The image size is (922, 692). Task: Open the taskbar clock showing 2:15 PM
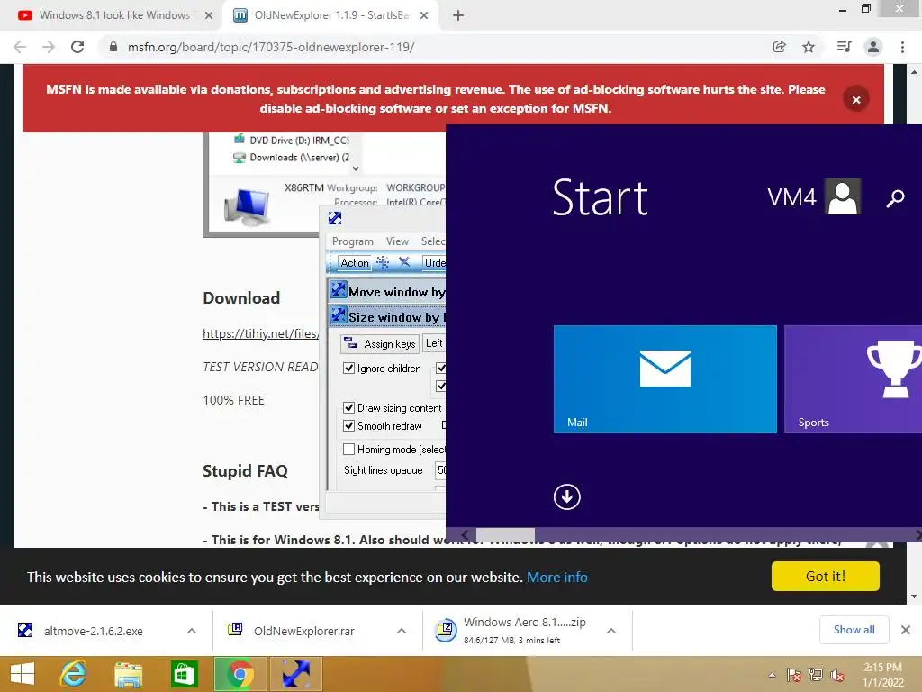click(x=882, y=675)
